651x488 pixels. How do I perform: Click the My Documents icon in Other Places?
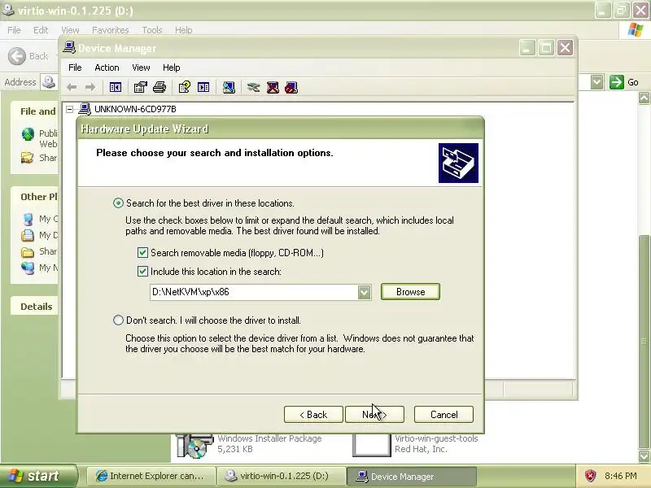(28, 235)
